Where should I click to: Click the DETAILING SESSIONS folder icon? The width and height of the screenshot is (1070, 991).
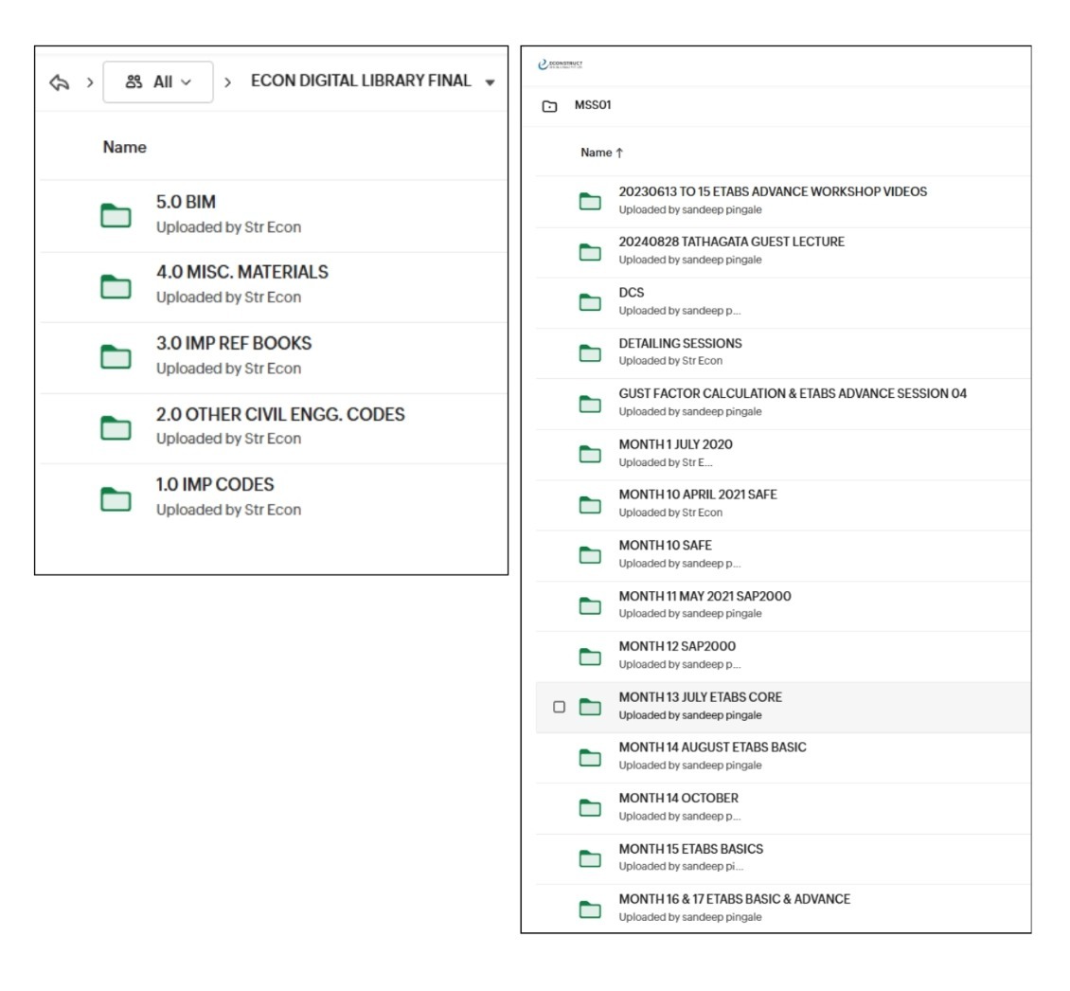[x=590, y=353]
